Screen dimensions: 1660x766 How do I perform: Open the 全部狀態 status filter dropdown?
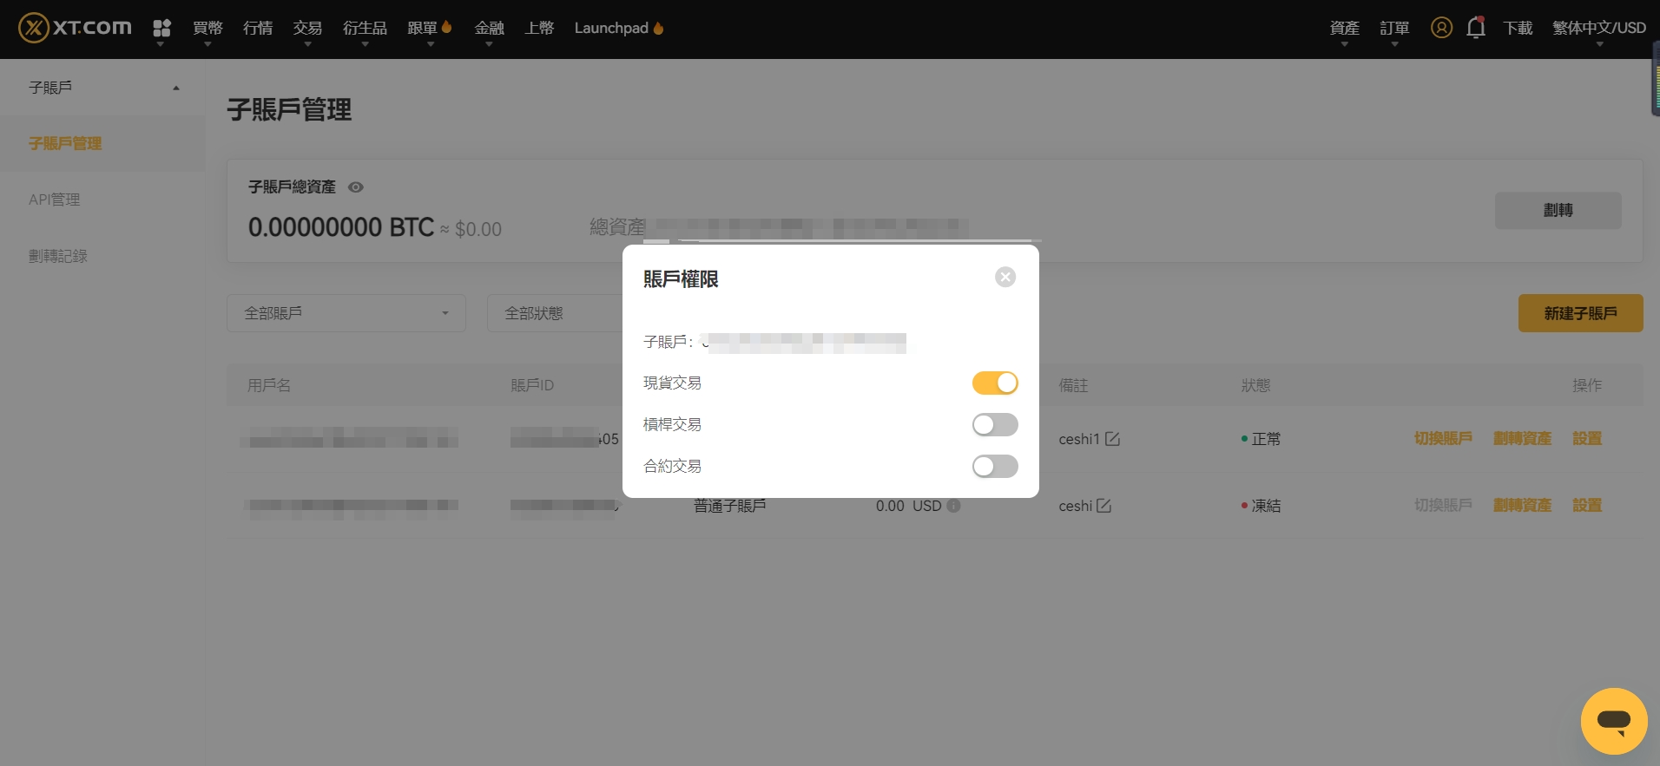coord(556,313)
